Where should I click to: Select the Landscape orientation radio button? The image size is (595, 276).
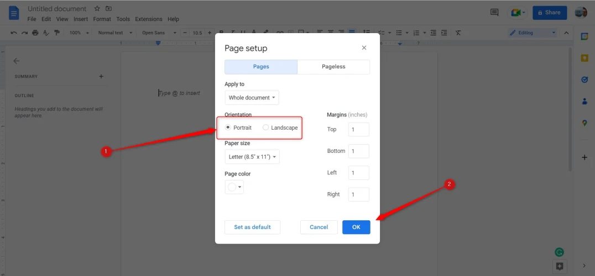click(266, 128)
